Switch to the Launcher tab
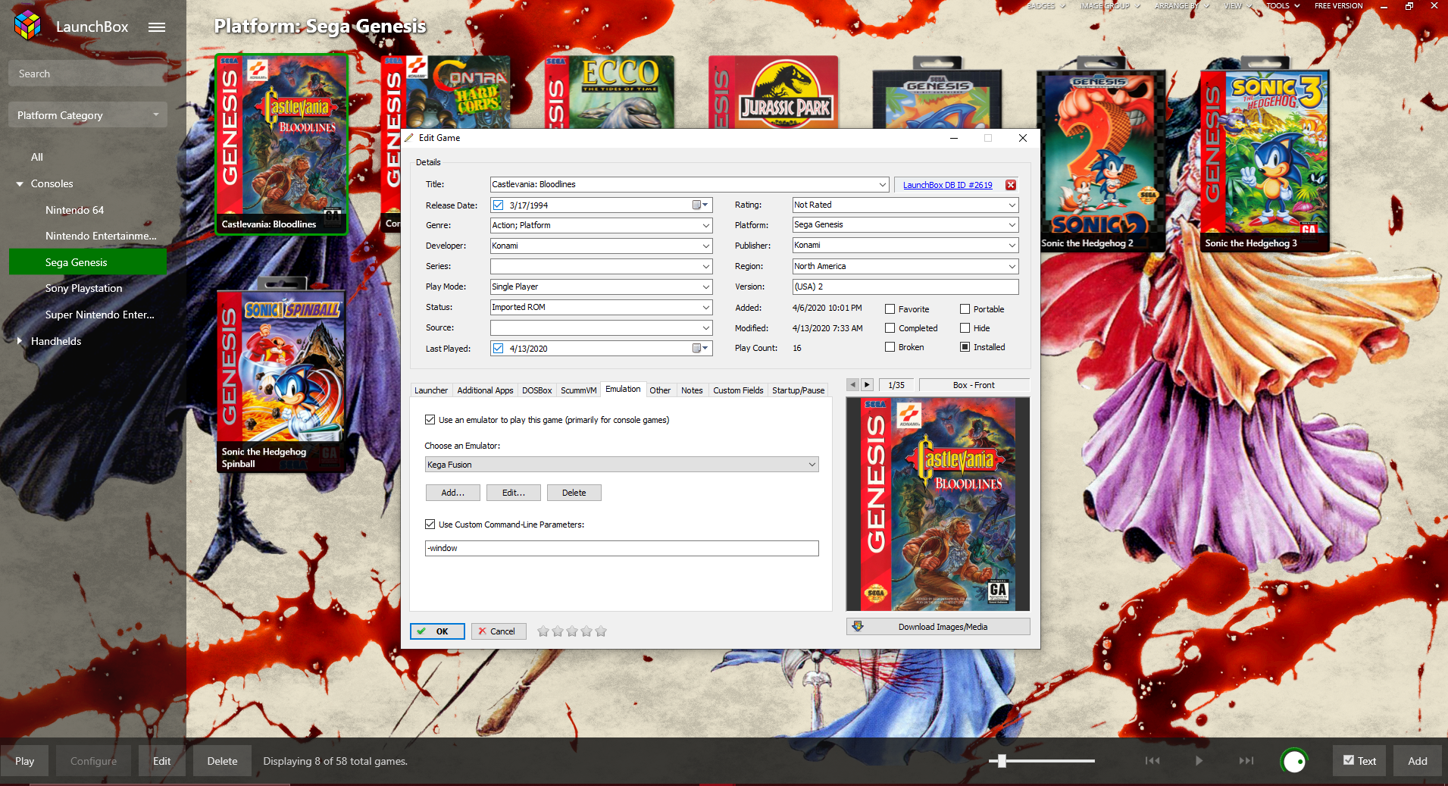1448x786 pixels. coord(431,390)
